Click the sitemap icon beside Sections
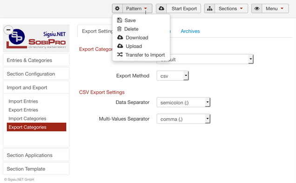 209,8
